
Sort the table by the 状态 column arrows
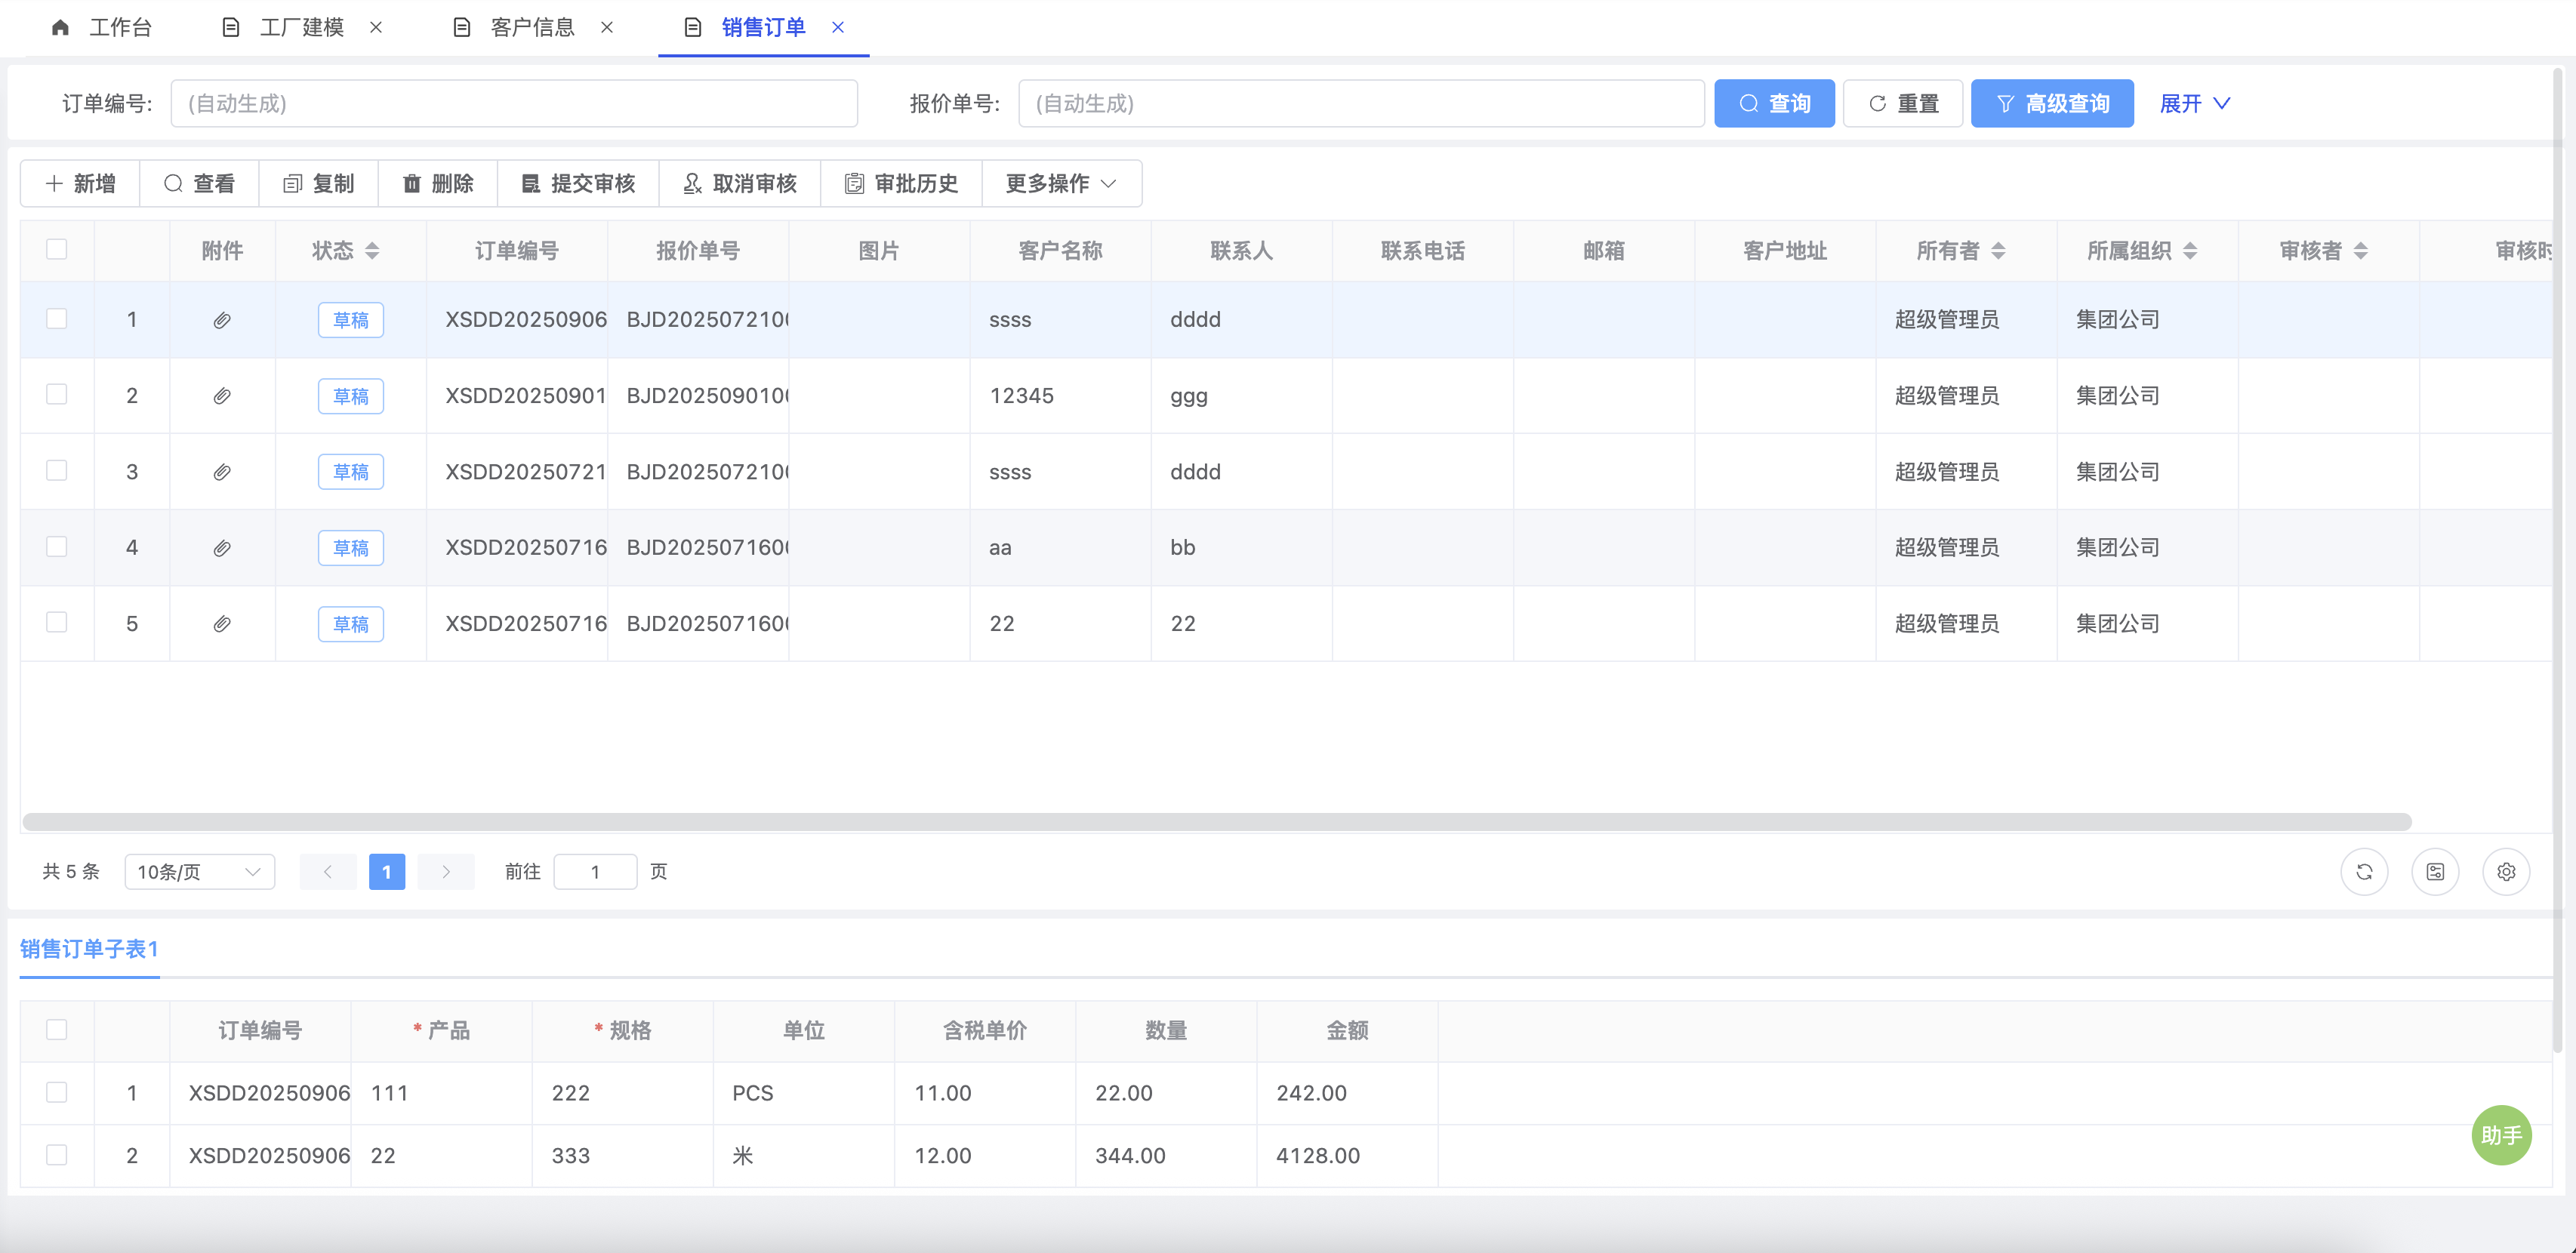pyautogui.click(x=372, y=251)
